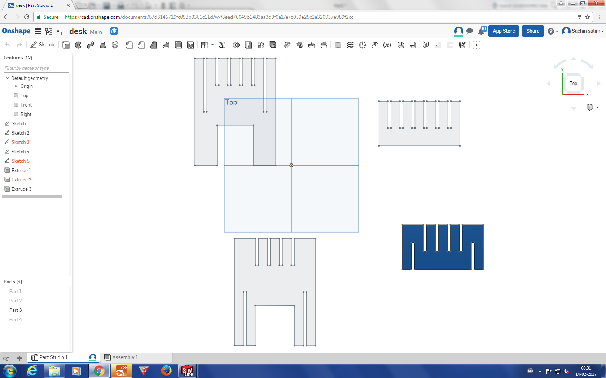The image size is (606, 378).
Task: Collapse the Default geometry tree
Action: point(7,78)
